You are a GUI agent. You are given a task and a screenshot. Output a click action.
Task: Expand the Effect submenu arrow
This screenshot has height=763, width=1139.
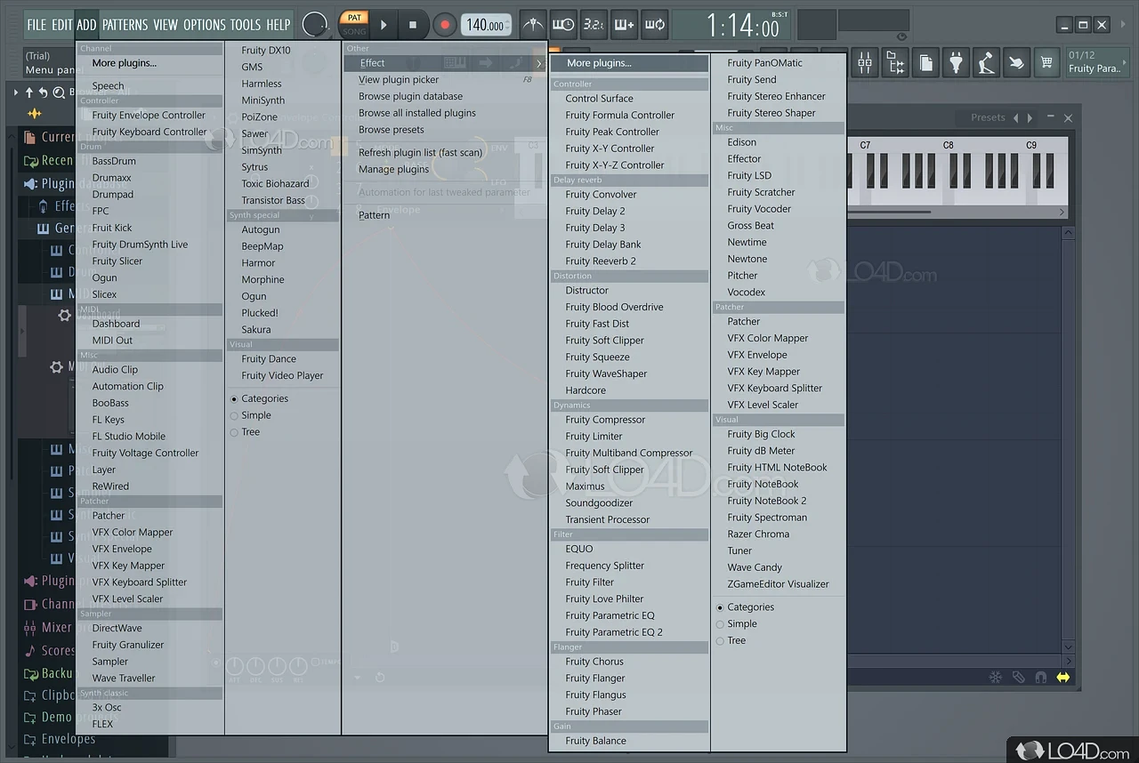pyautogui.click(x=539, y=63)
